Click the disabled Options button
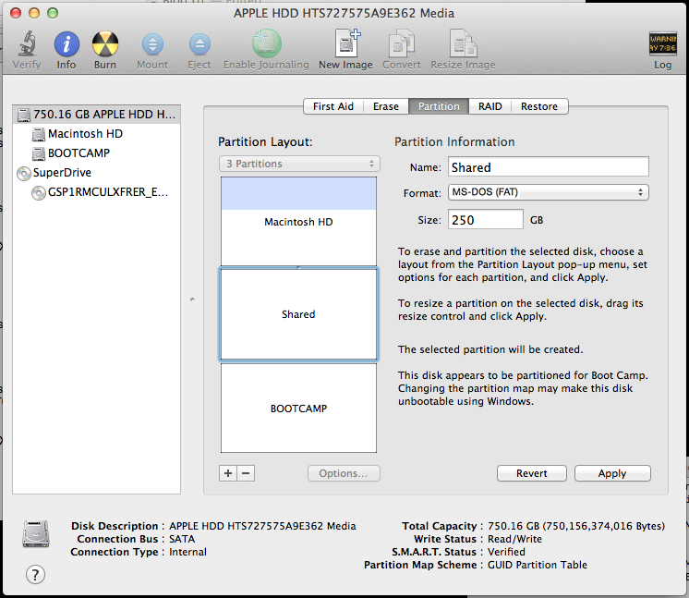Screen dimensions: 689x598 tap(344, 473)
